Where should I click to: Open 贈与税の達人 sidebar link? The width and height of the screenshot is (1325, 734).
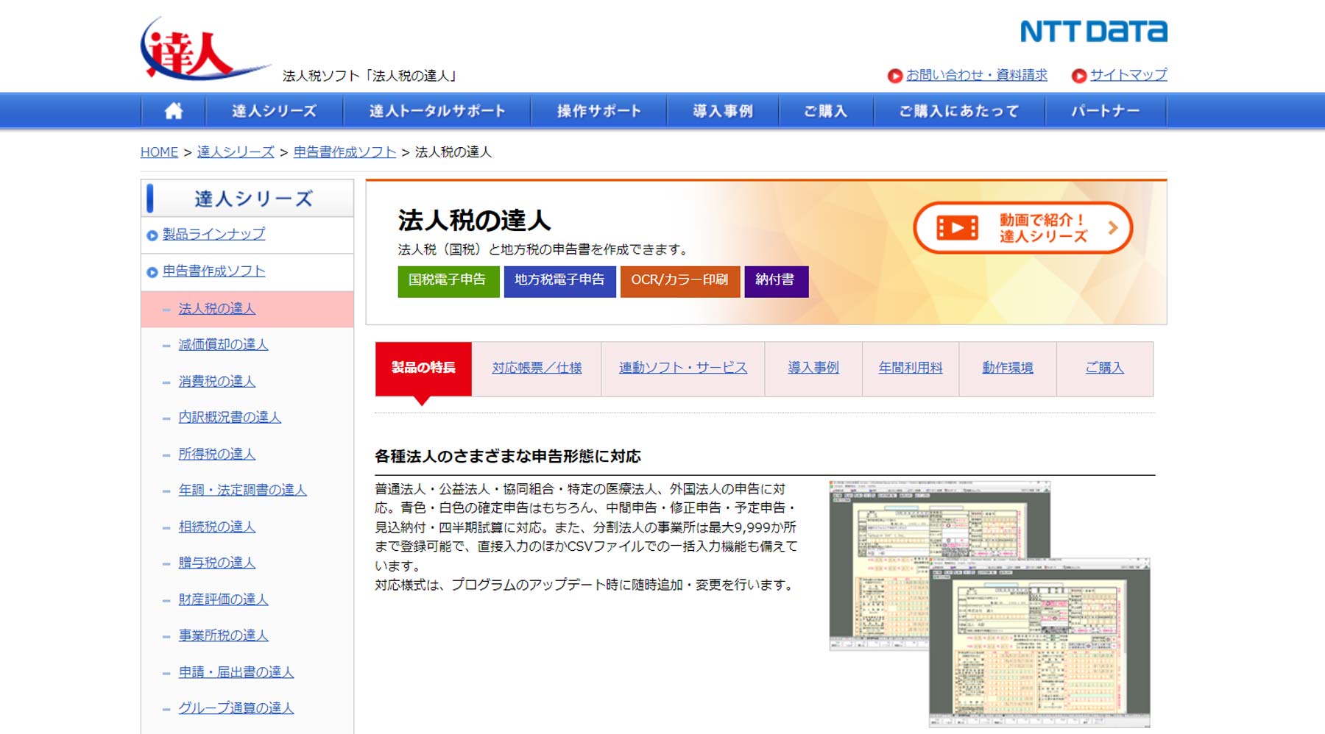(217, 563)
